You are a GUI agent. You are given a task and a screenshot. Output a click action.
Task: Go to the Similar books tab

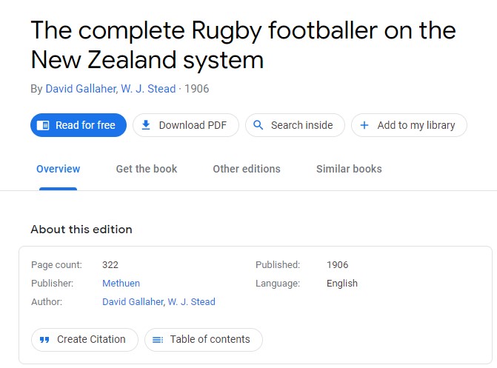pyautogui.click(x=349, y=169)
